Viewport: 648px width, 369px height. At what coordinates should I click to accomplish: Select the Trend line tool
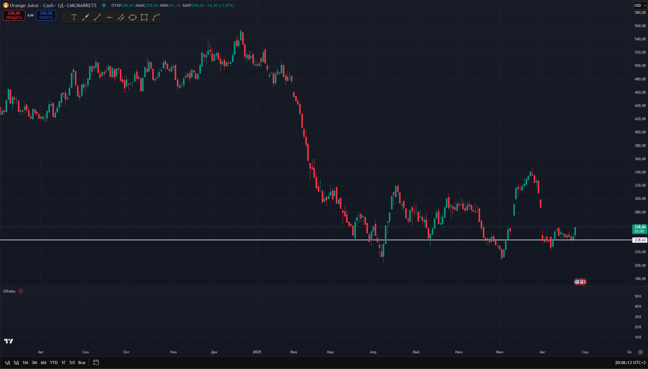pyautogui.click(x=97, y=17)
